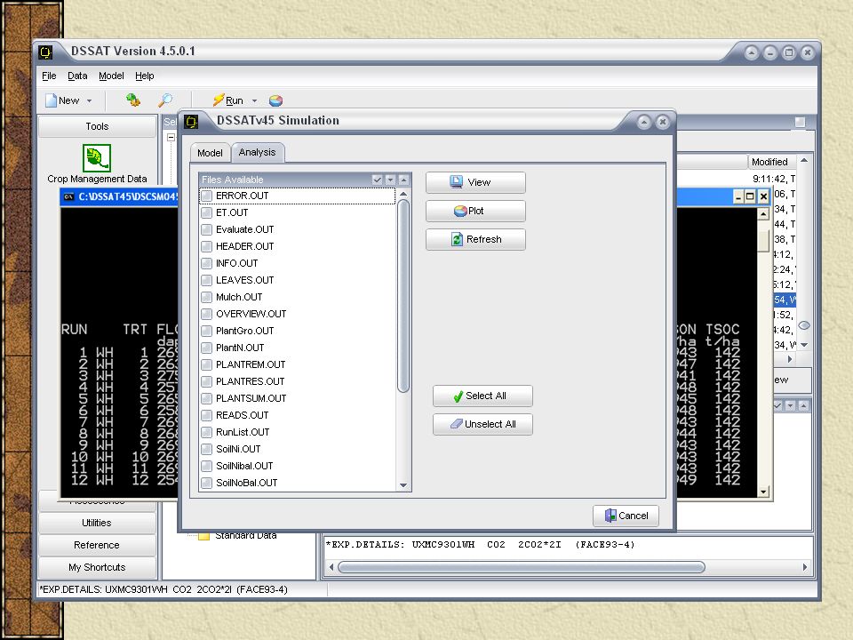This screenshot has width=853, height=640.
Task: Check the ET.OUT file checkbox
Action: [207, 212]
